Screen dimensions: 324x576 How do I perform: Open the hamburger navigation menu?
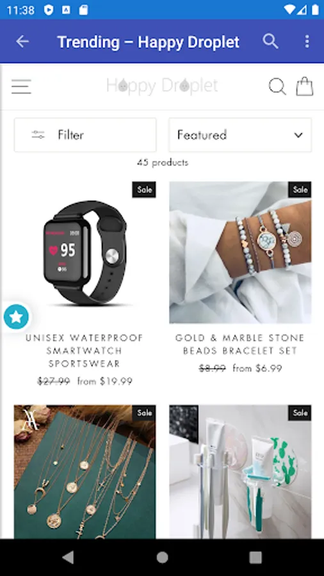click(21, 86)
